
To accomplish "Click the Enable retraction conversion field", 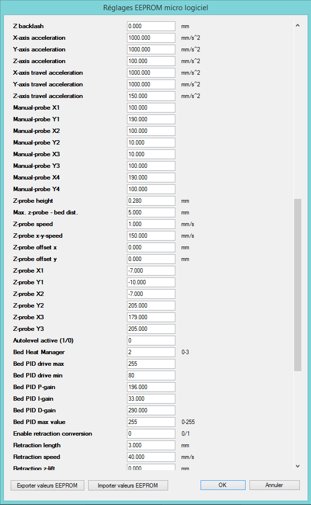I will coord(151,434).
